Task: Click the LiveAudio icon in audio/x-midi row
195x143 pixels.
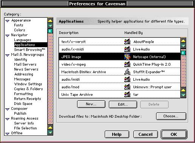Action: pos(127,49)
